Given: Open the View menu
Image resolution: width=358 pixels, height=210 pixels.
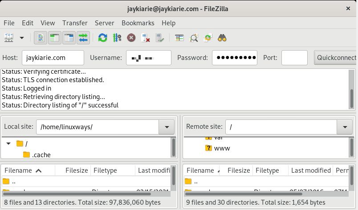Looking at the screenshot, I should click(48, 23).
